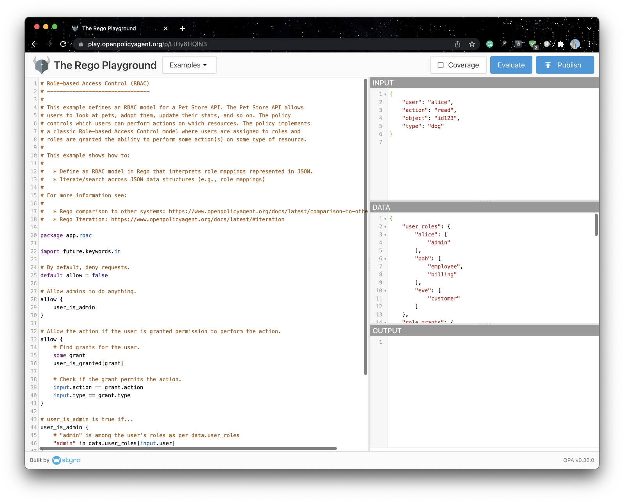The image size is (624, 502).
Task: Click the Styra logo in the footer
Action: point(66,460)
